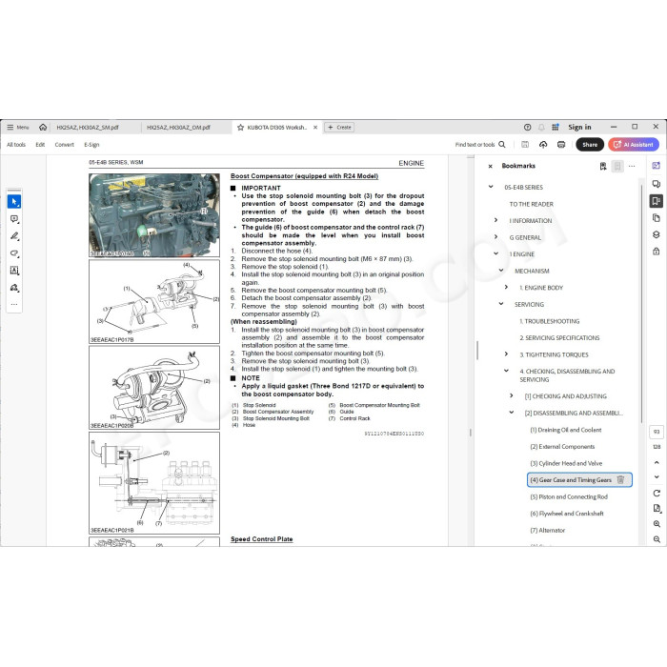Choose the add comment tool
The width and height of the screenshot is (667, 667).
coord(14,219)
